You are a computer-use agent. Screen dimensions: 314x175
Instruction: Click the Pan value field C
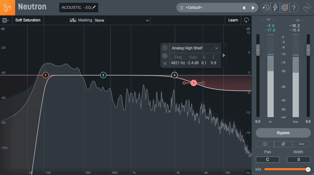tap(267, 160)
